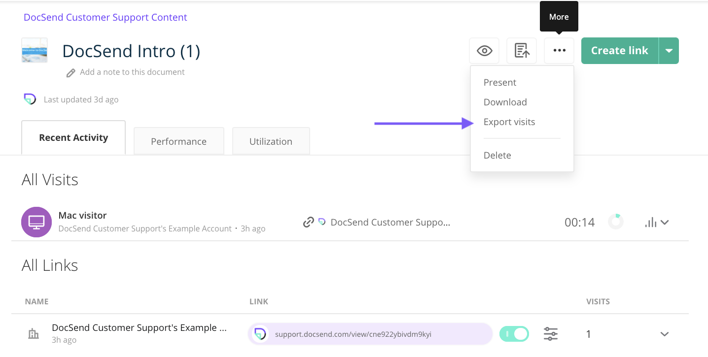Click the Mac visitor name
708x357 pixels.
pos(82,215)
